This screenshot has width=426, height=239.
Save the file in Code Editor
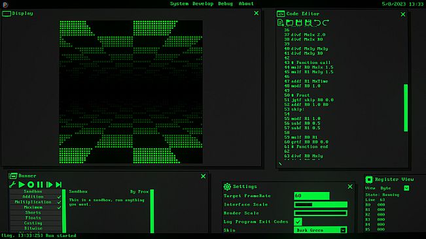pos(299,23)
